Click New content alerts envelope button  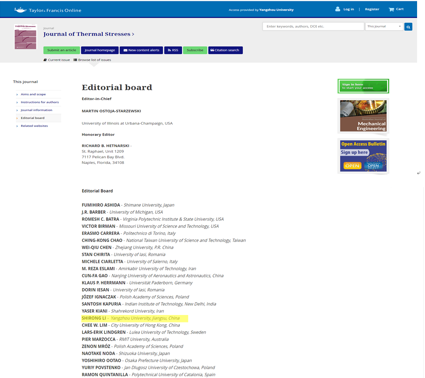click(x=141, y=50)
